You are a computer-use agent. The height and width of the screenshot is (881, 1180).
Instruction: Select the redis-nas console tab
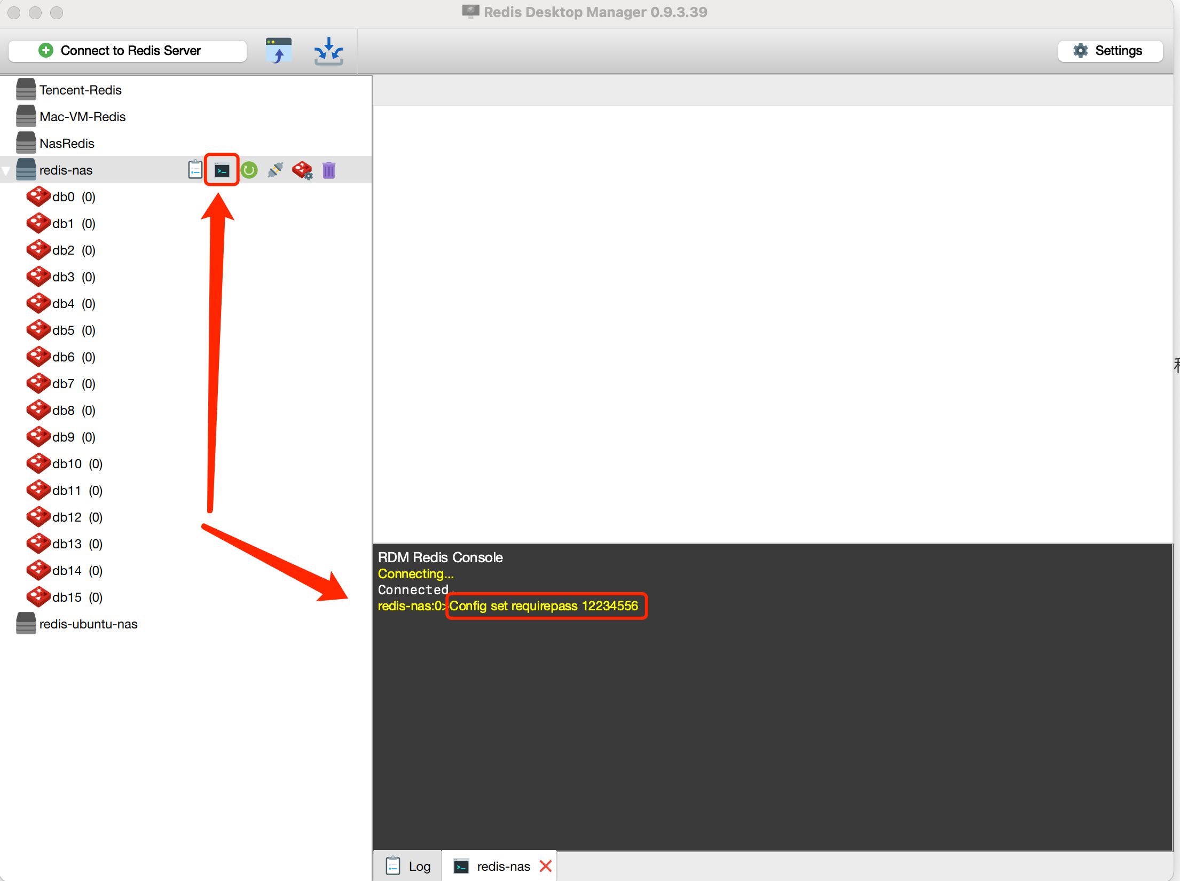click(502, 866)
